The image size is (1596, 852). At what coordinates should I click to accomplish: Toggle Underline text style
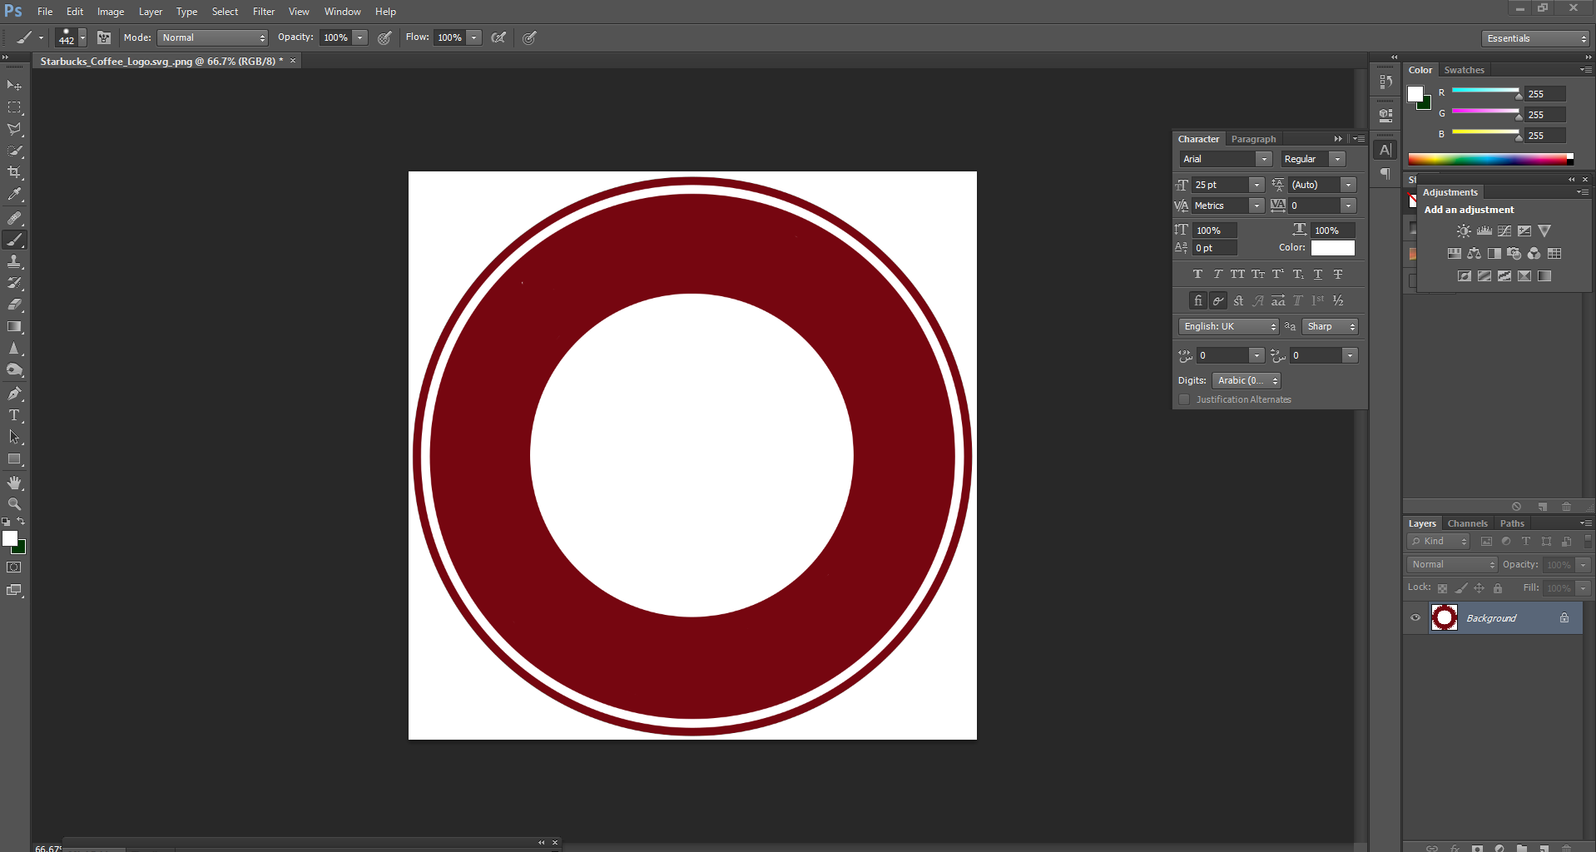(1317, 274)
